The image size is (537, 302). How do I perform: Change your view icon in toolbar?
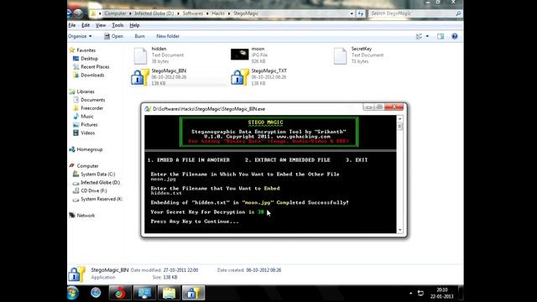tap(419, 36)
